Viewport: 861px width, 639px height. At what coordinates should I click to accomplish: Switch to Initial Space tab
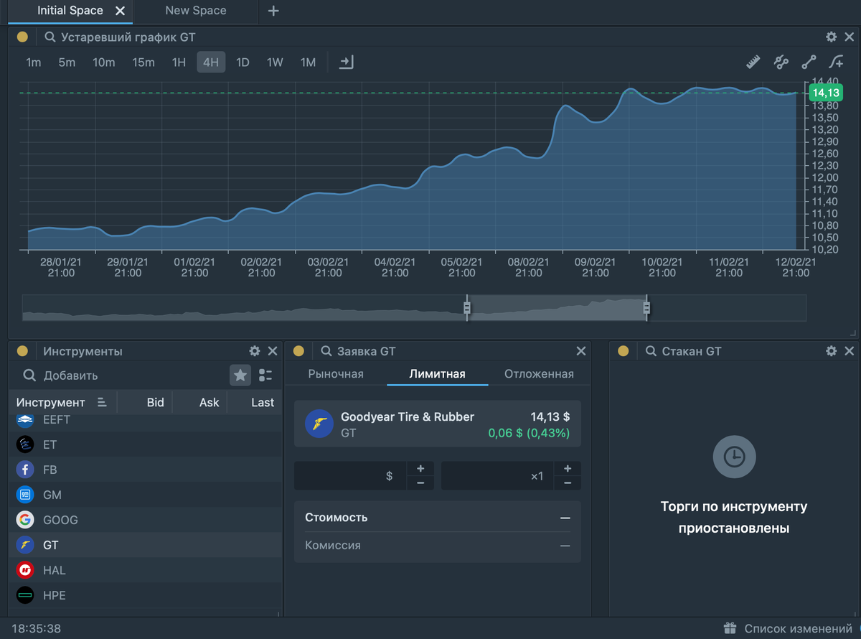(x=70, y=11)
